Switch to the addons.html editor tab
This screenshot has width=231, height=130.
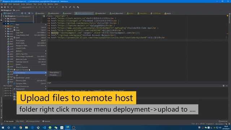55,13
